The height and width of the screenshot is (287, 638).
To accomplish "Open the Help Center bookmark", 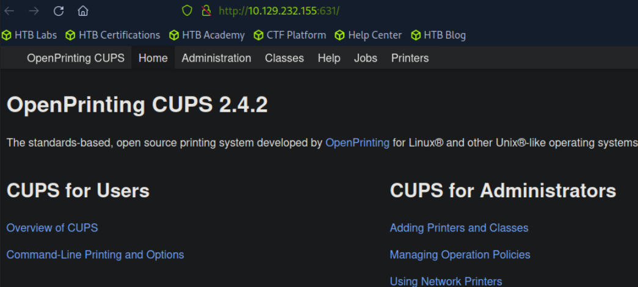I will coord(368,35).
